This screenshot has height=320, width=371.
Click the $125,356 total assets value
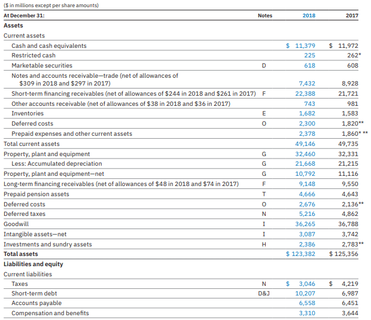pos(343,254)
